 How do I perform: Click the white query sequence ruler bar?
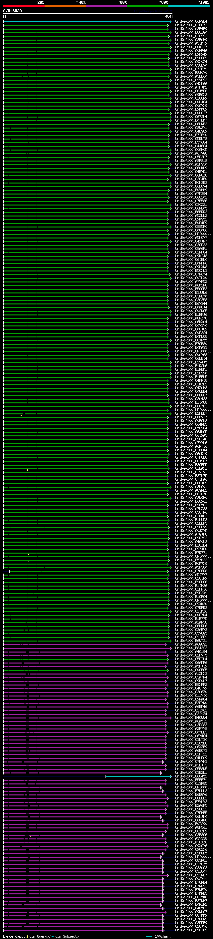click(88, 14)
